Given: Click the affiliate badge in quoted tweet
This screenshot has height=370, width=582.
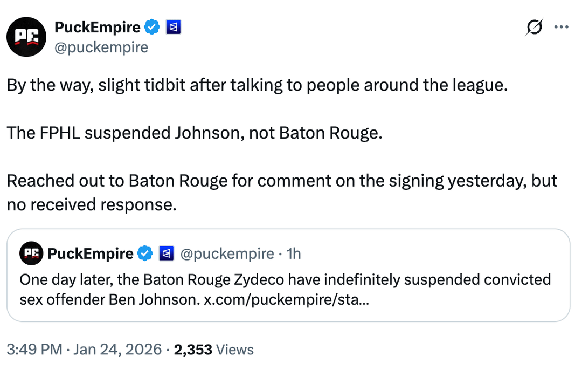Looking at the screenshot, I should 166,253.
